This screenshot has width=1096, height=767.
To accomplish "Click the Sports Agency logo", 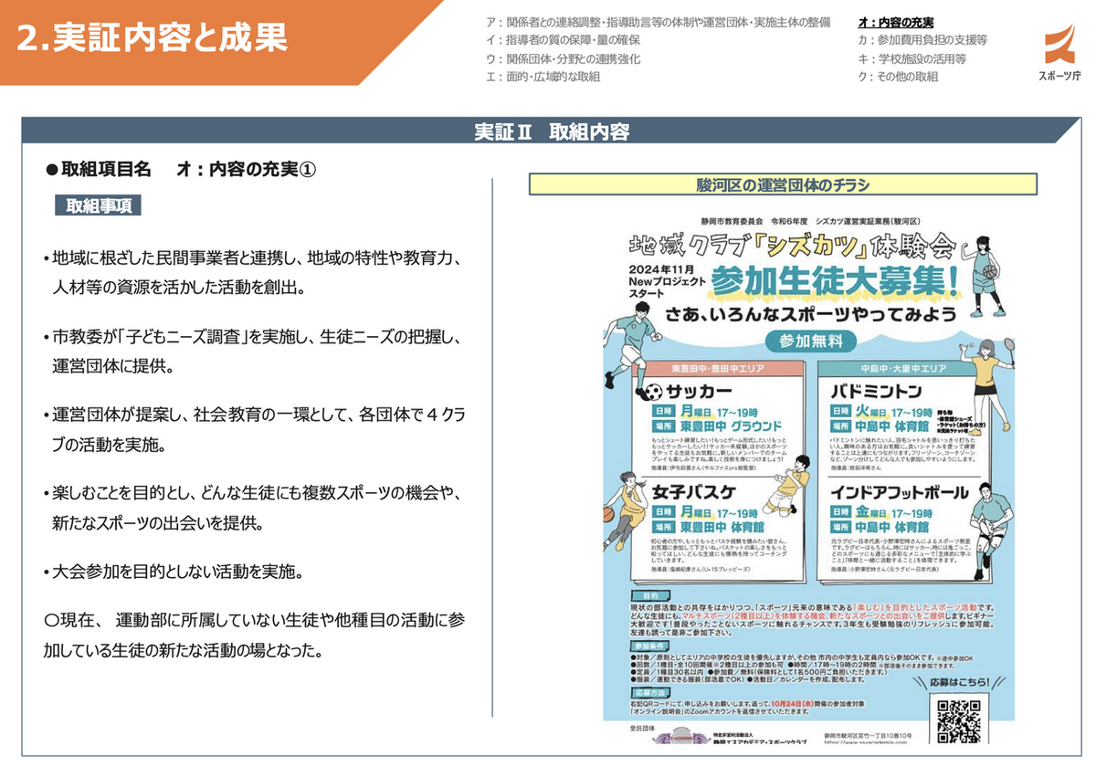I will coord(1063,53).
